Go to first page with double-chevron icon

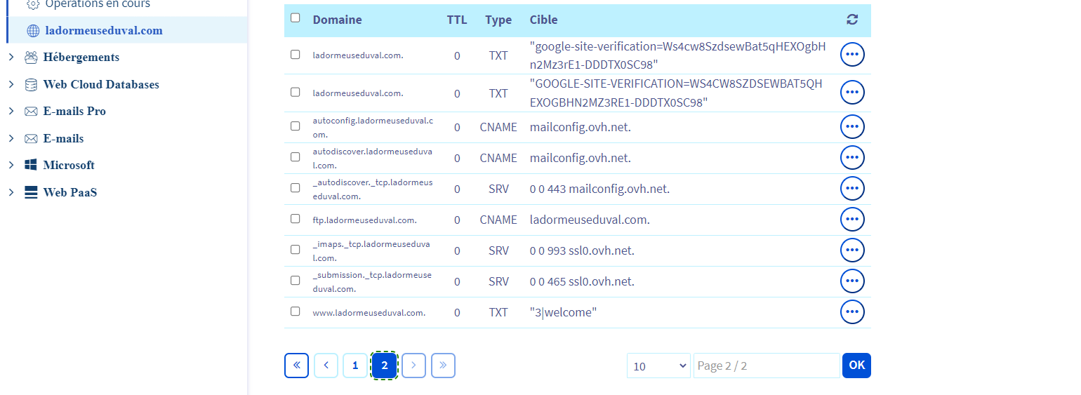tap(296, 366)
